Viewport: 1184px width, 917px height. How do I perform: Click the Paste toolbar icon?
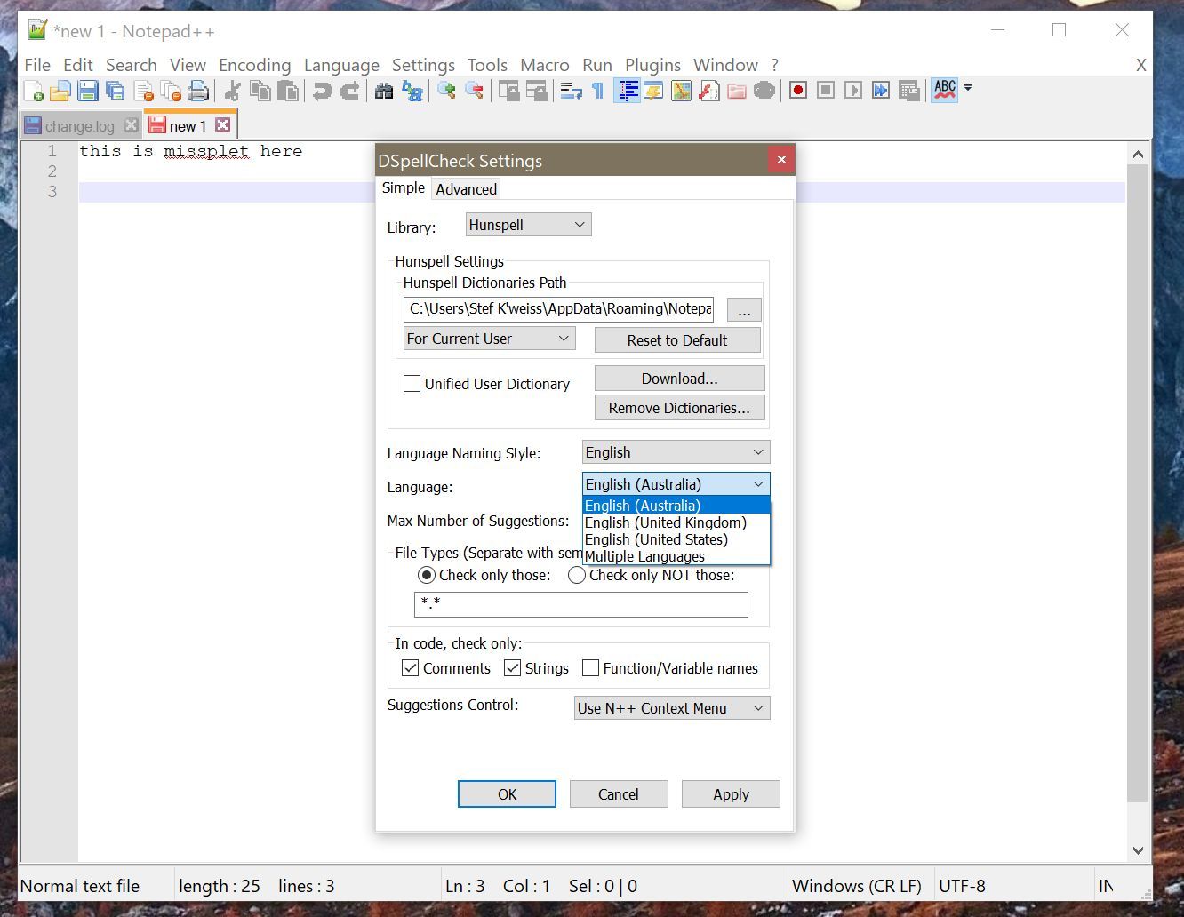pyautogui.click(x=288, y=91)
